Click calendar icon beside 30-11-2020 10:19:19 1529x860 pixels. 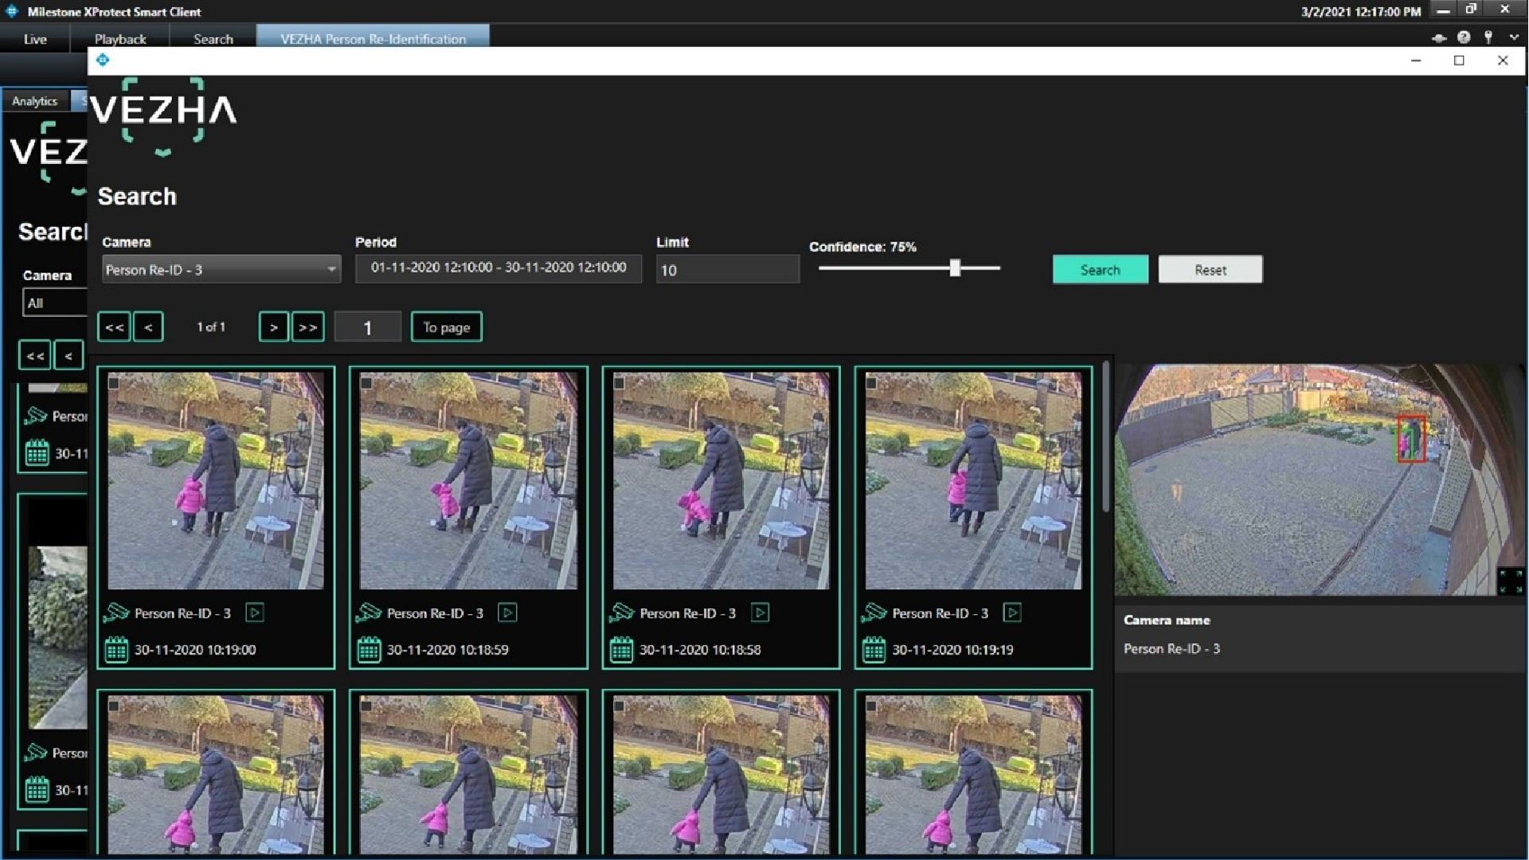coord(874,649)
